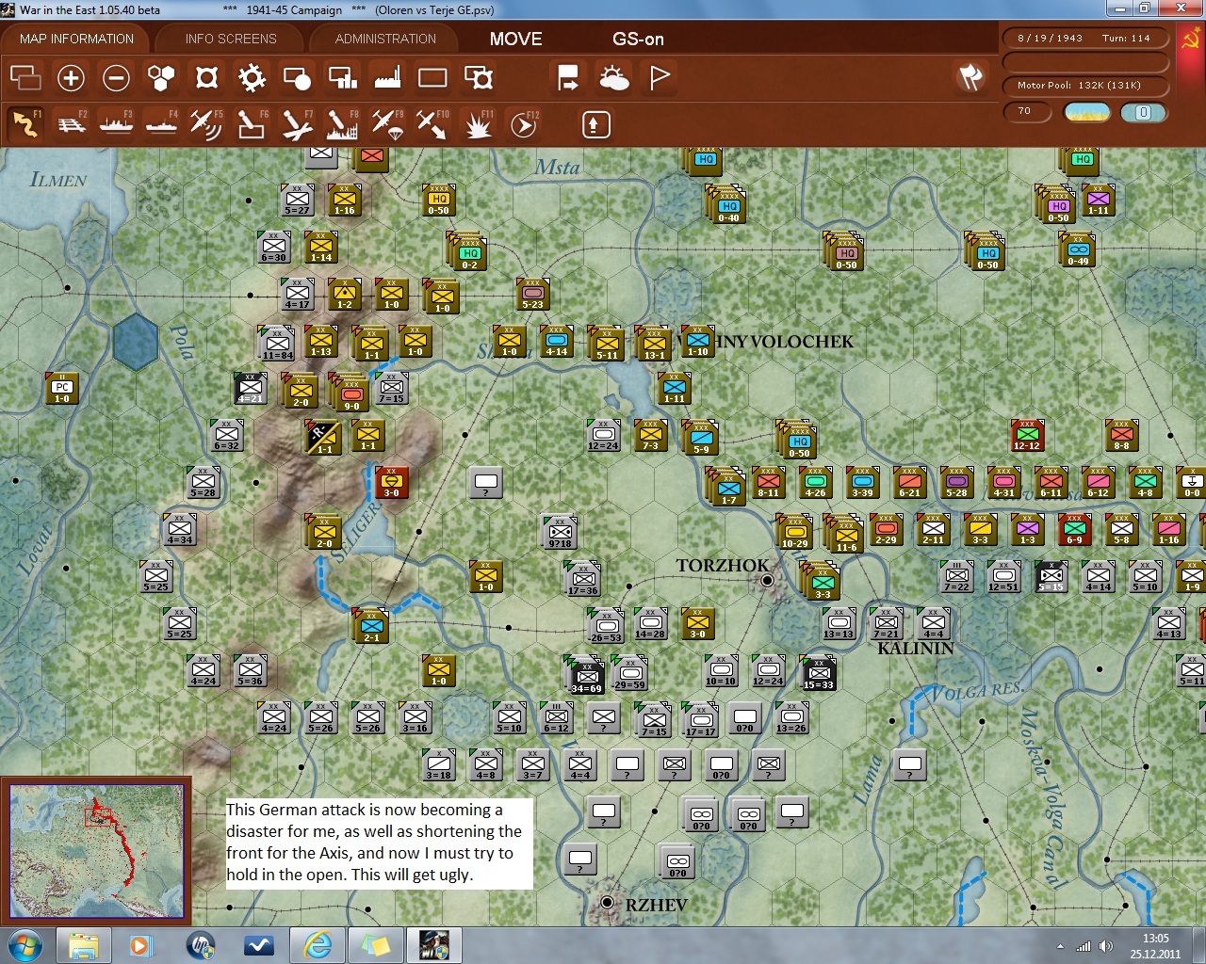The height and width of the screenshot is (964, 1206).
Task: Click the minimap overview thumbnail
Action: [x=96, y=851]
